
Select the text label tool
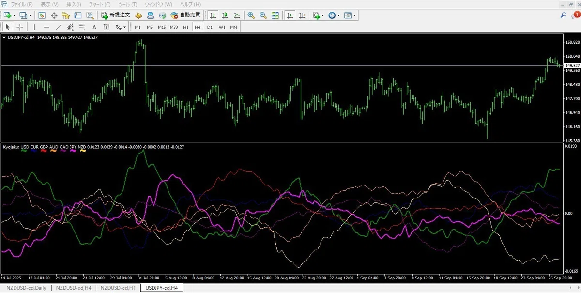tap(107, 27)
